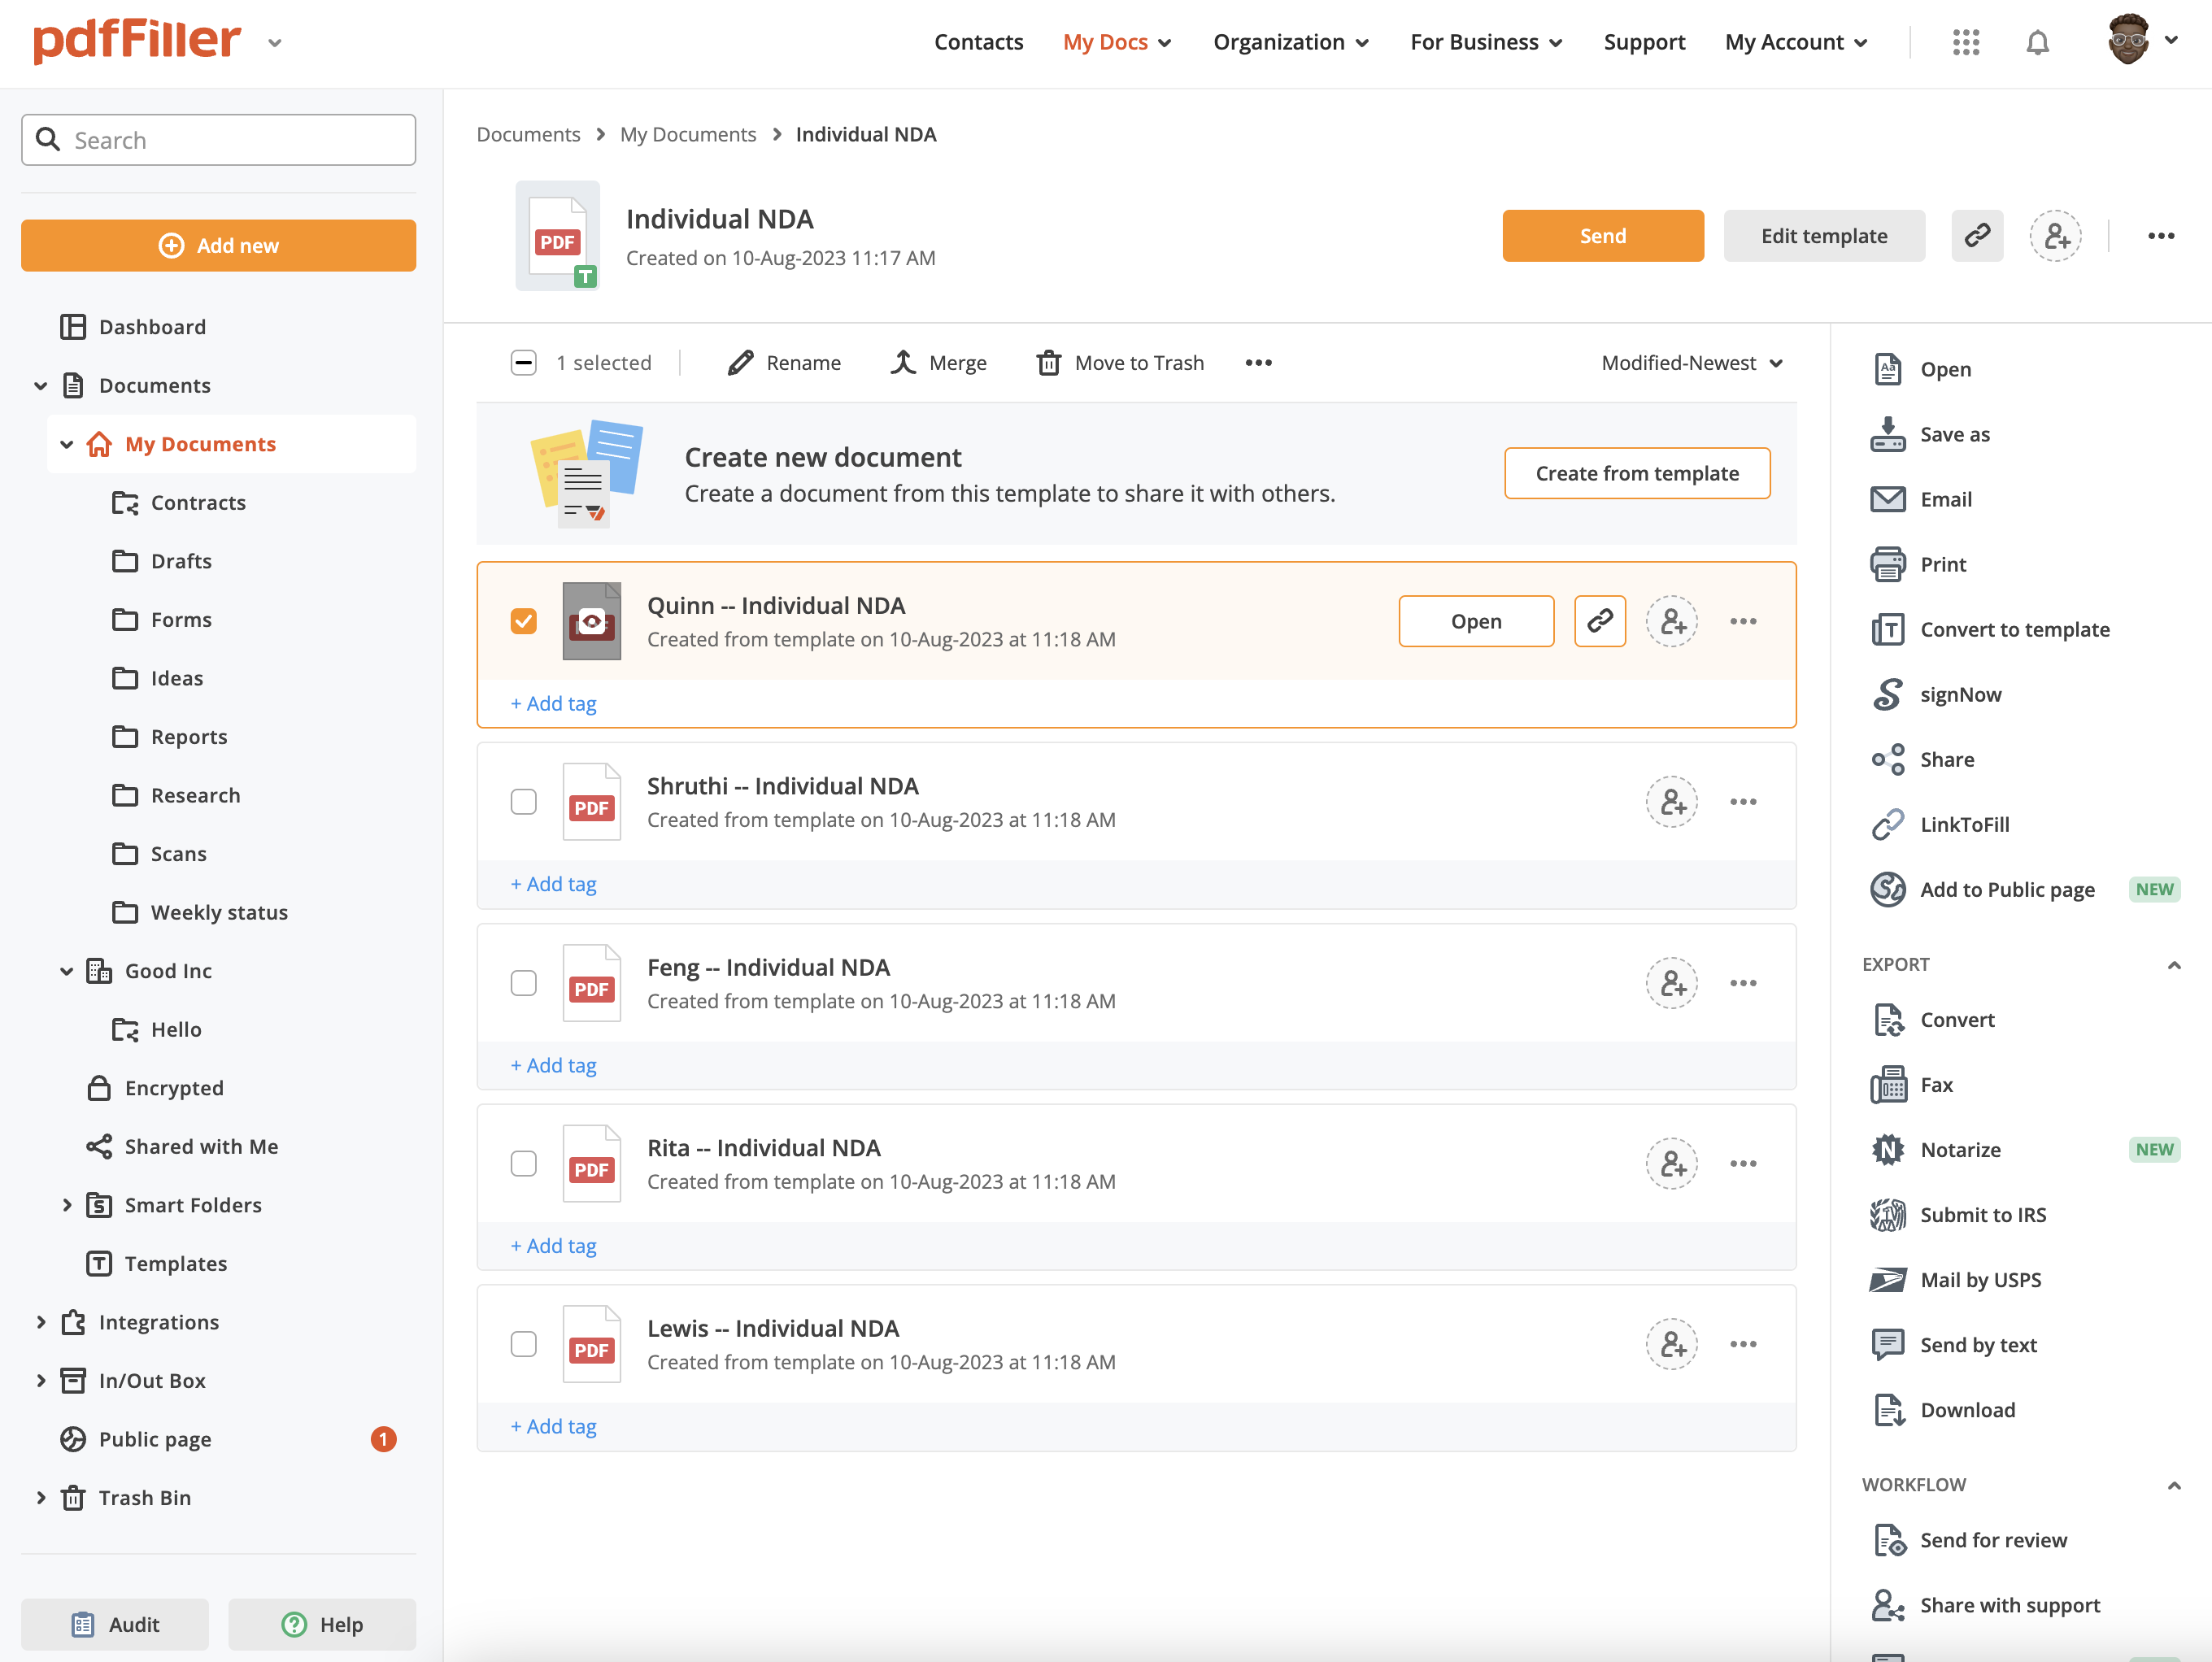Expand the Smart Folders tree item
The width and height of the screenshot is (2212, 1662).
point(67,1205)
